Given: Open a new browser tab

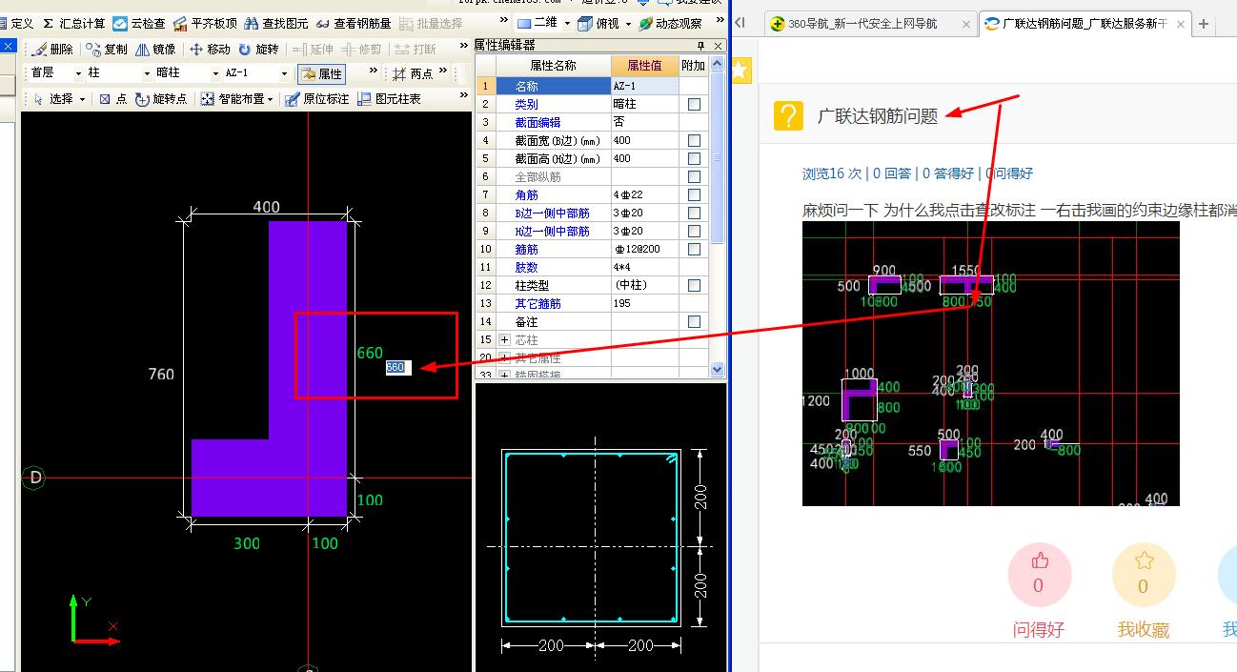Looking at the screenshot, I should click(1204, 24).
